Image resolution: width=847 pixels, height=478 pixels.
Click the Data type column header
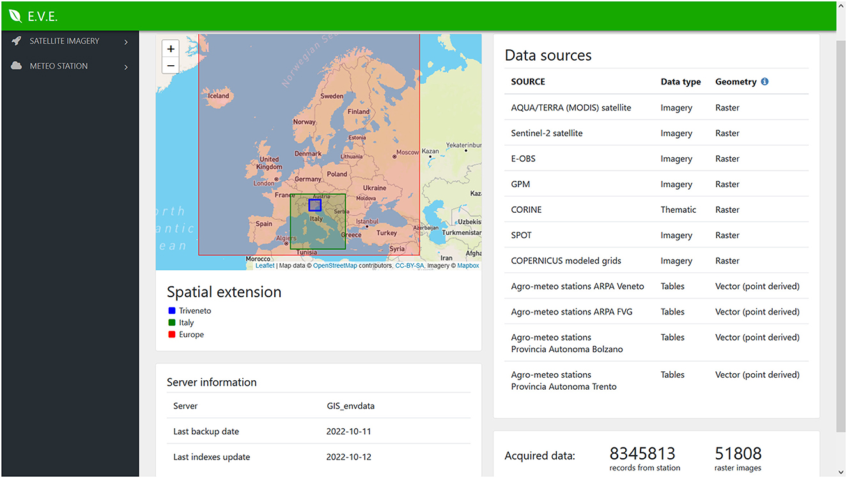pos(680,82)
